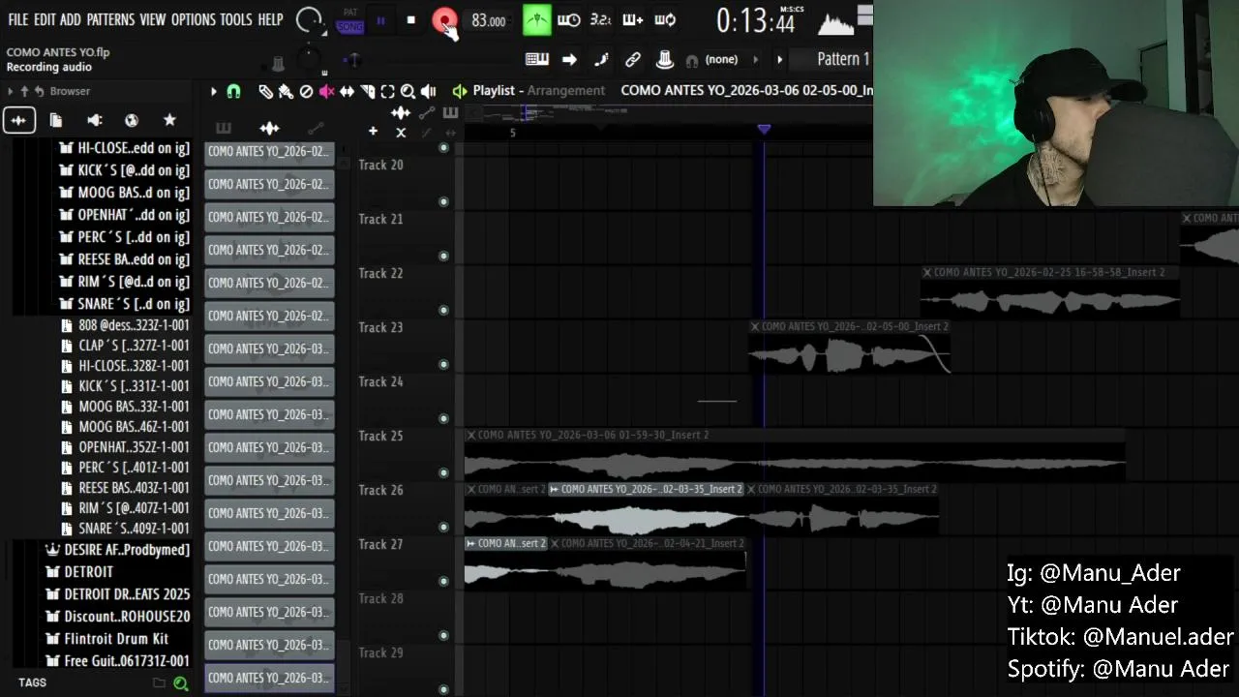Open the PATTERNS menu
The width and height of the screenshot is (1239, 697).
pos(110,19)
